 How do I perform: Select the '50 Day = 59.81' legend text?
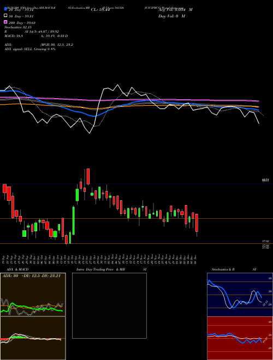(21, 16)
